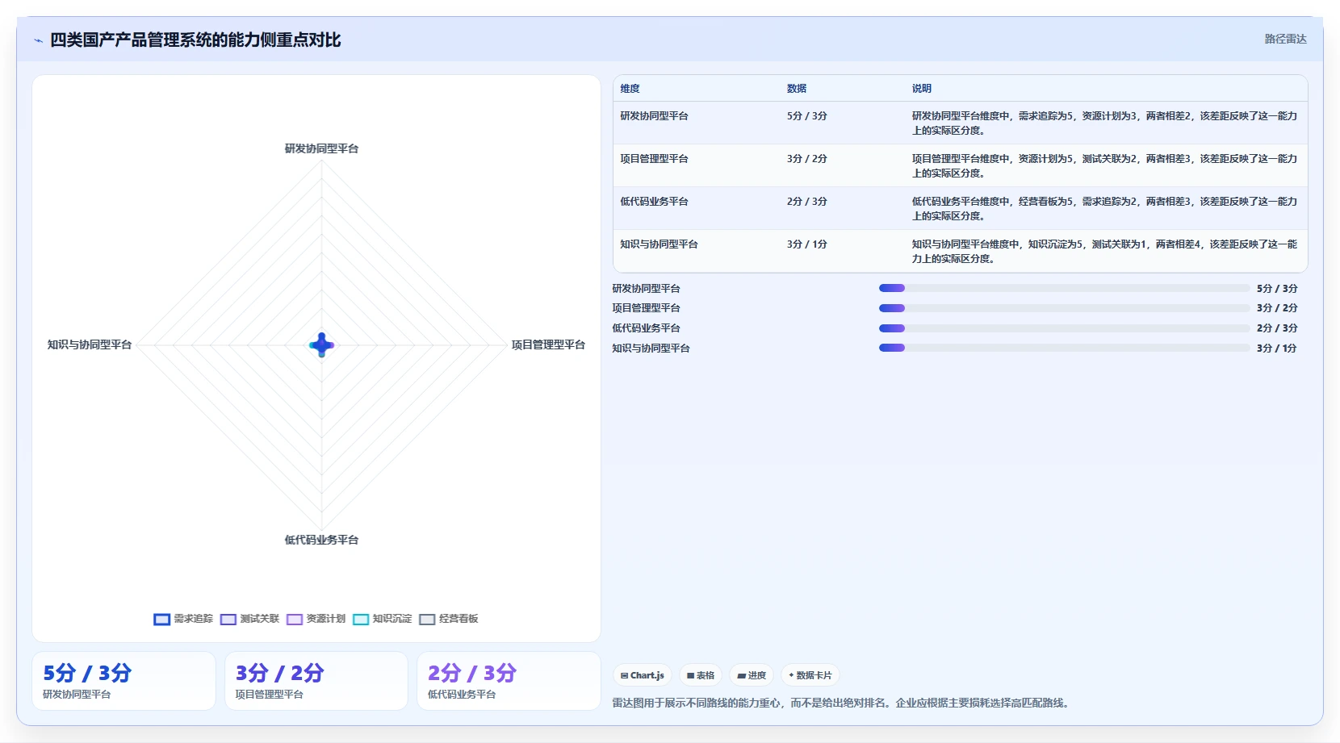
Task: Click the 低代码业务平台 progress bar
Action: click(x=1064, y=328)
